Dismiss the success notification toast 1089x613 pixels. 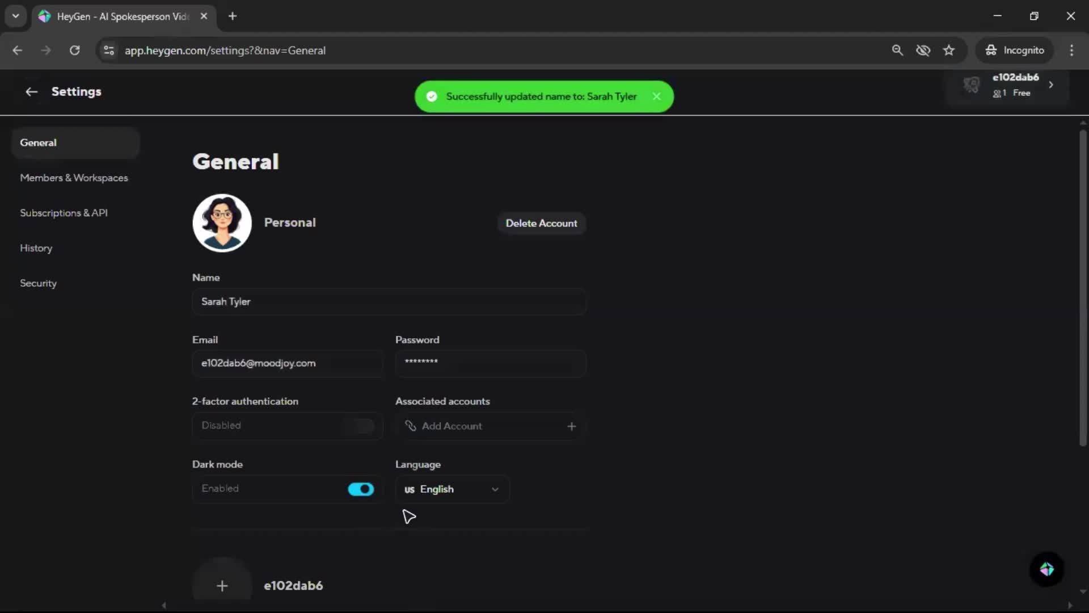tap(656, 96)
